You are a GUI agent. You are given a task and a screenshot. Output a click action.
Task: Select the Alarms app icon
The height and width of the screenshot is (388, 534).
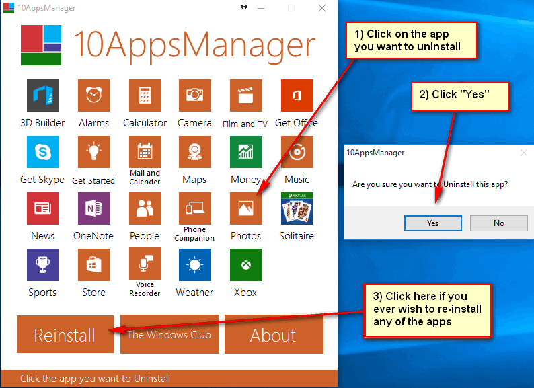[94, 95]
